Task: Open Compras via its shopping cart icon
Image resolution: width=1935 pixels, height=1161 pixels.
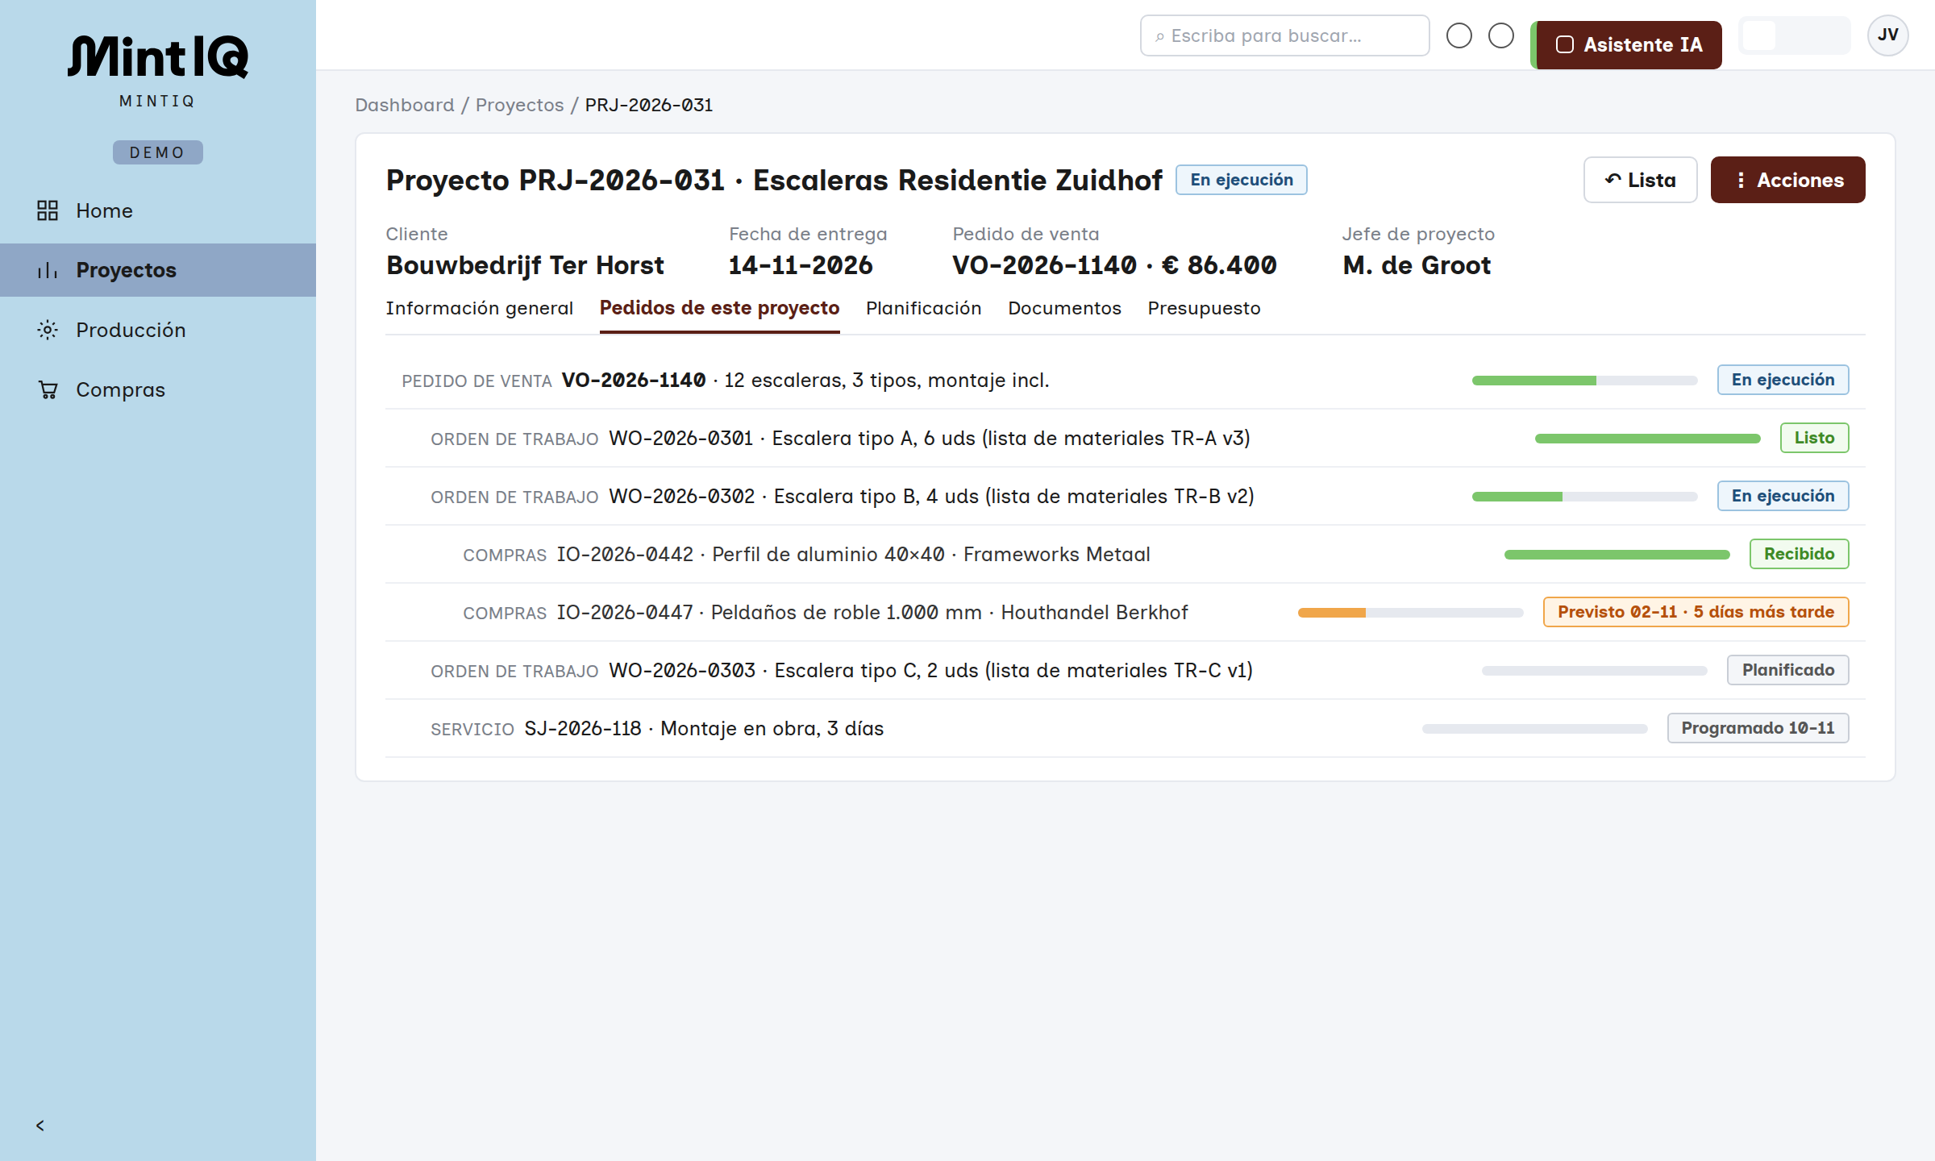Action: [x=48, y=389]
